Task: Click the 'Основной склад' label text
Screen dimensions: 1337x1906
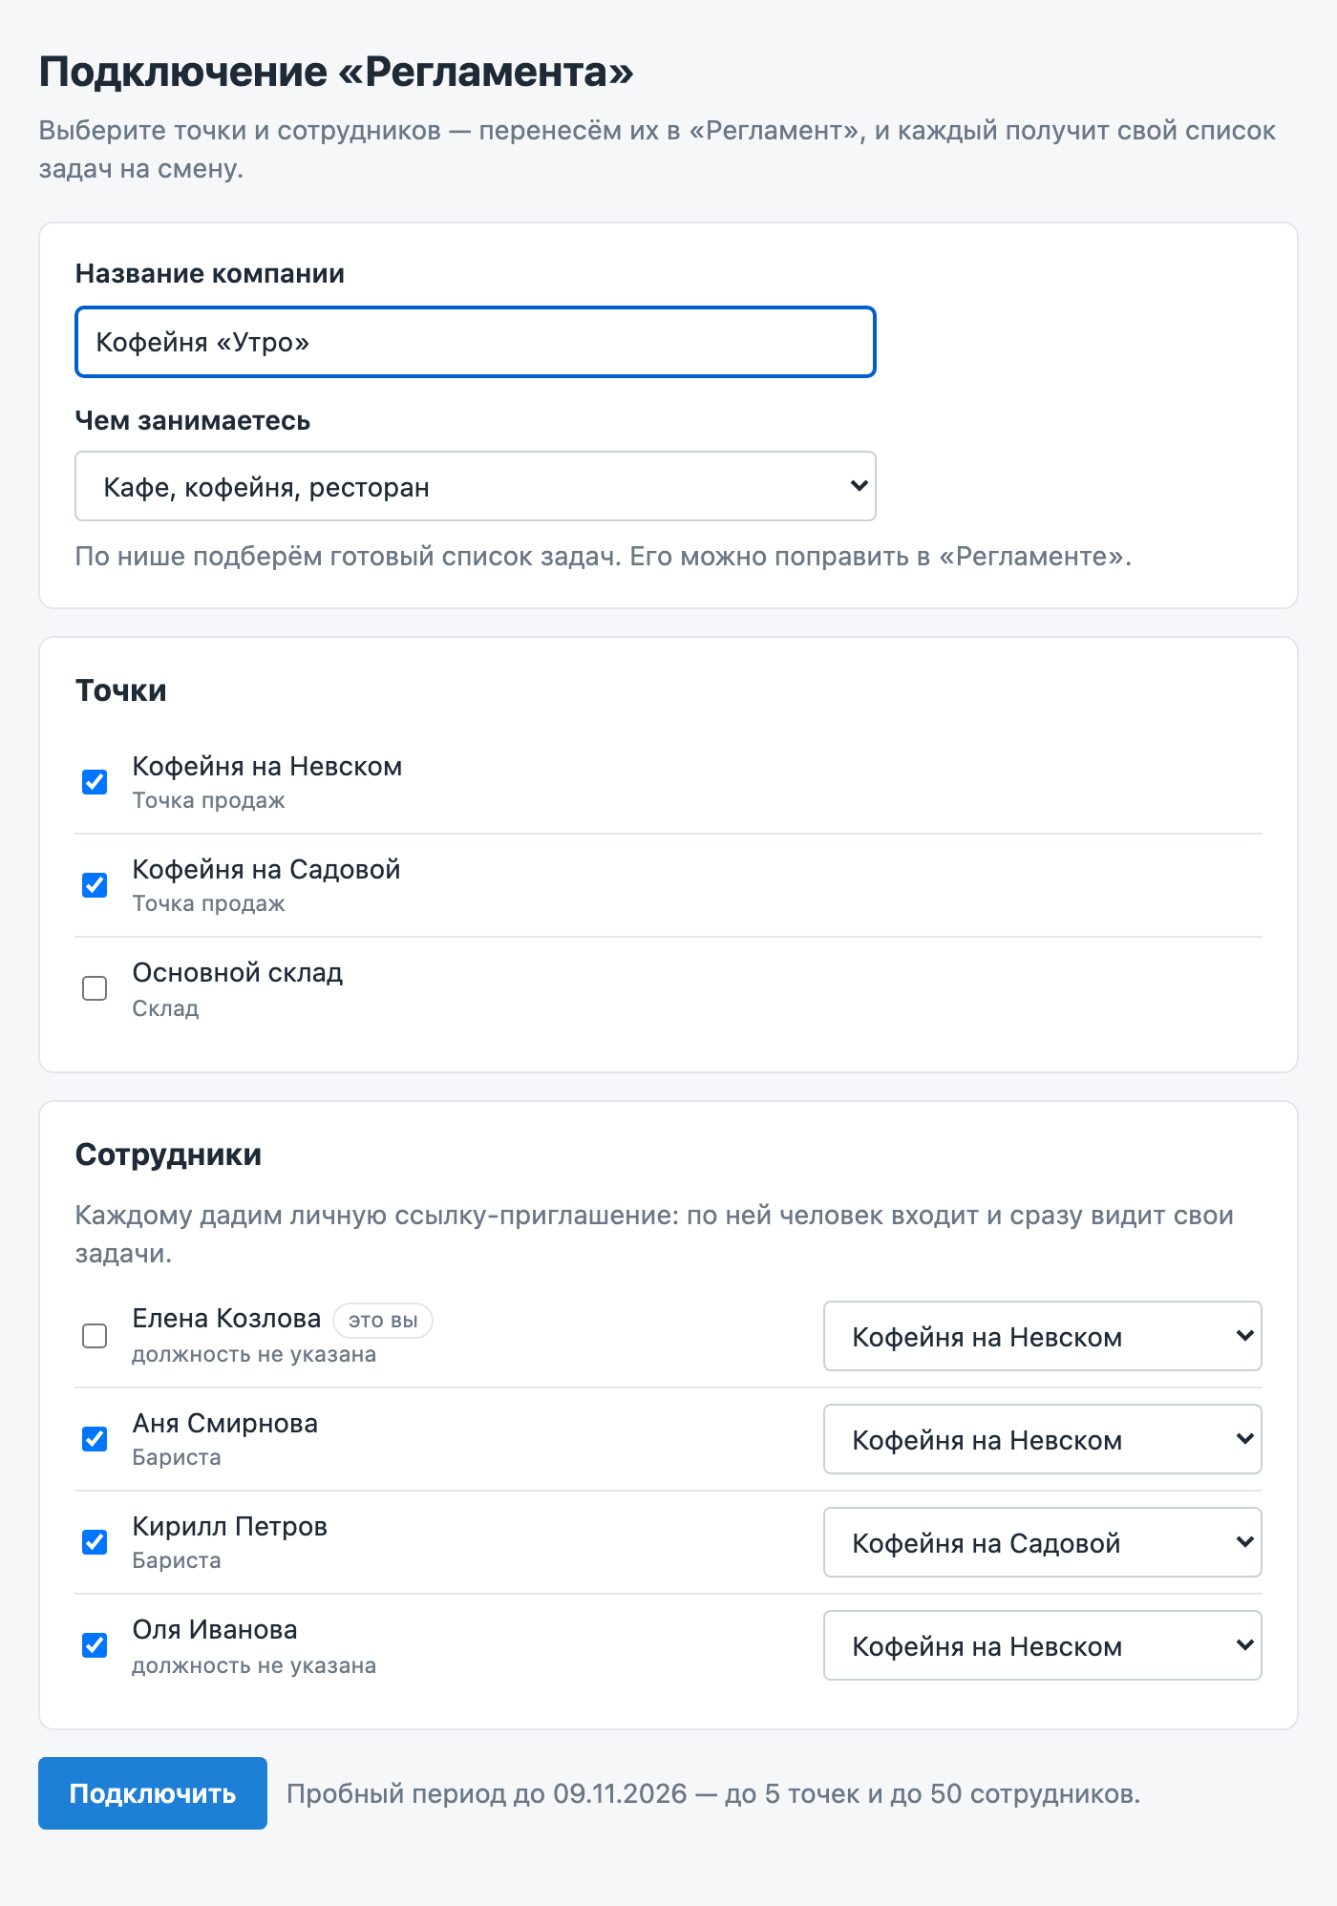Action: 238,973
